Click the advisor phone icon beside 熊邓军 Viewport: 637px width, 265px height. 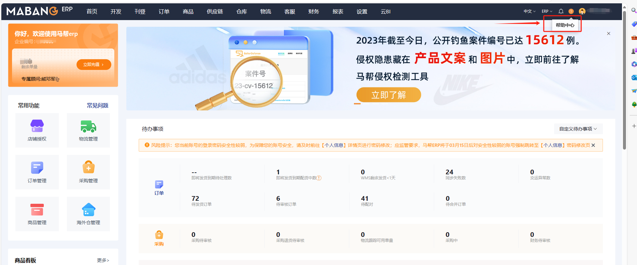click(57, 79)
